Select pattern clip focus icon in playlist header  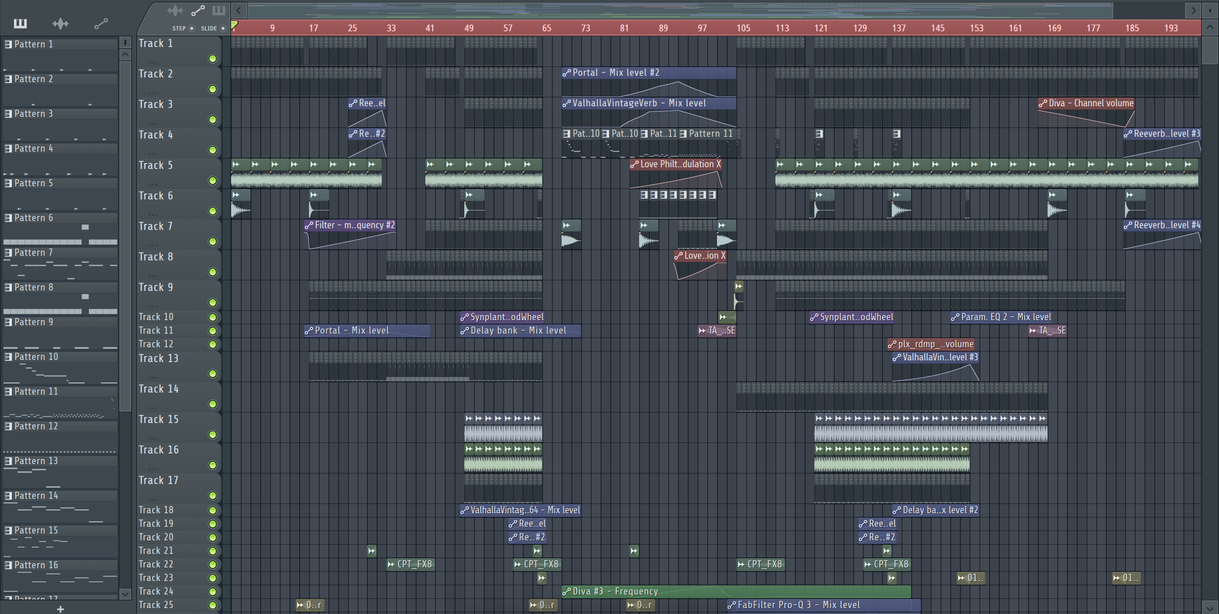[219, 10]
